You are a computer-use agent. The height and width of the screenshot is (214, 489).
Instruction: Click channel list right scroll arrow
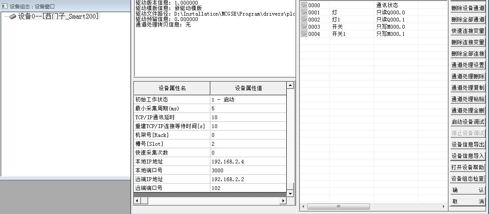[444, 206]
